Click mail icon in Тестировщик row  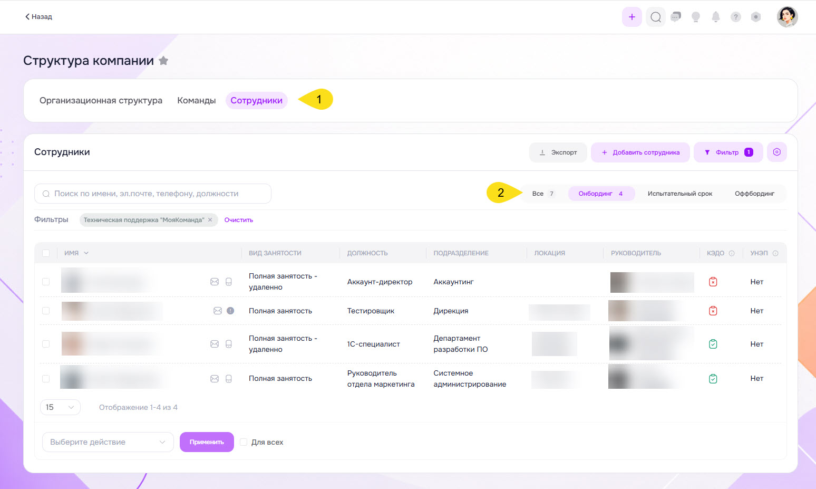(x=218, y=311)
